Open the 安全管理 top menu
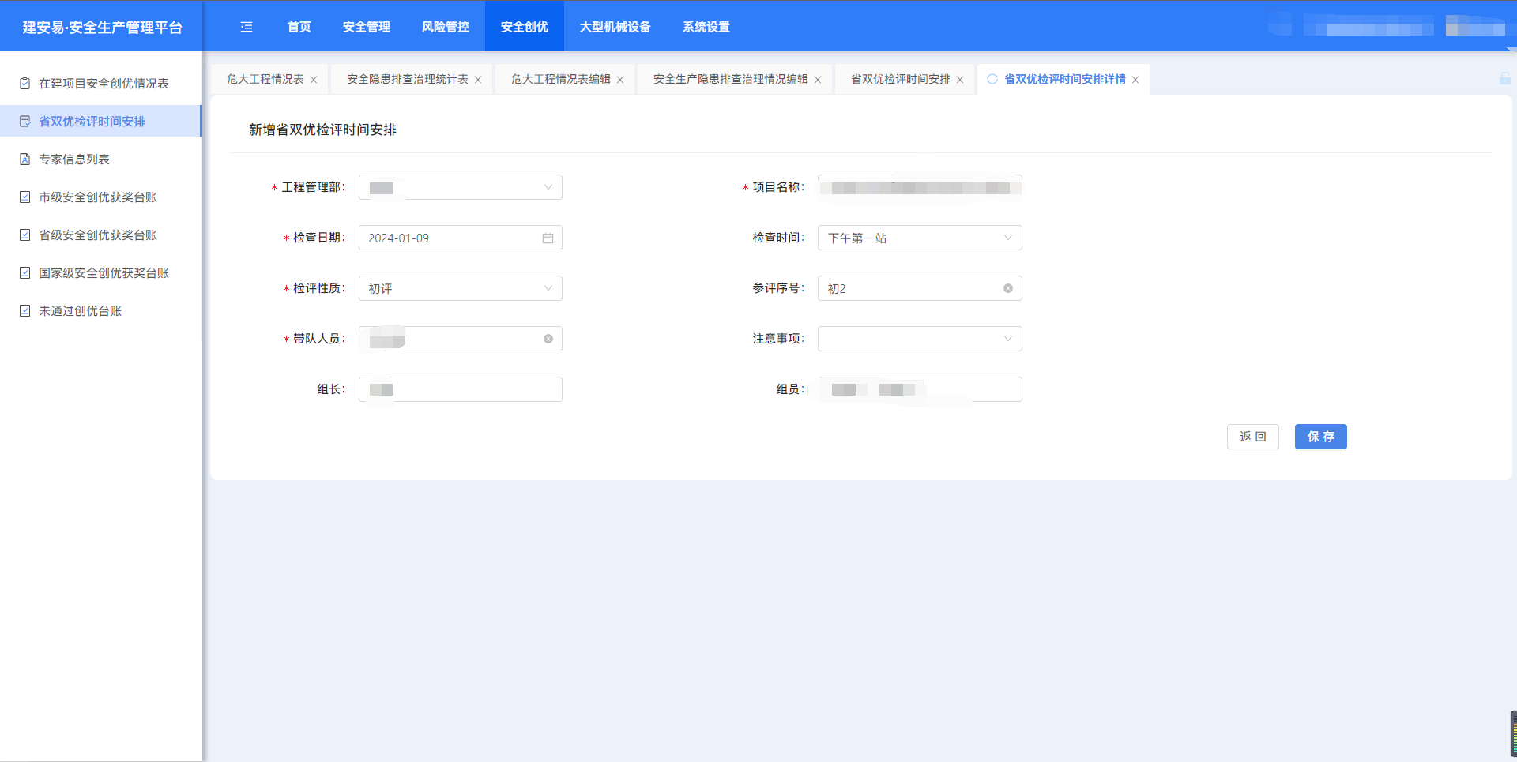The height and width of the screenshot is (762, 1517). [366, 27]
